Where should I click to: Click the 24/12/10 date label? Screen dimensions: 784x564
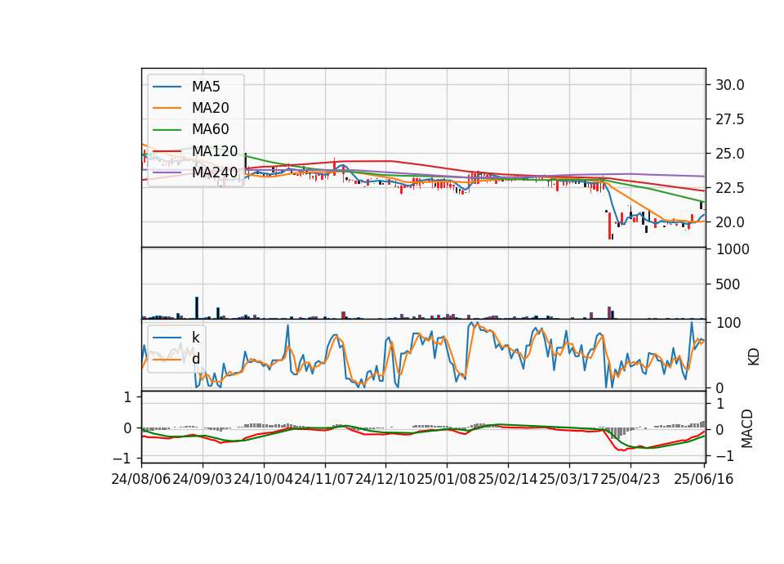pos(385,479)
